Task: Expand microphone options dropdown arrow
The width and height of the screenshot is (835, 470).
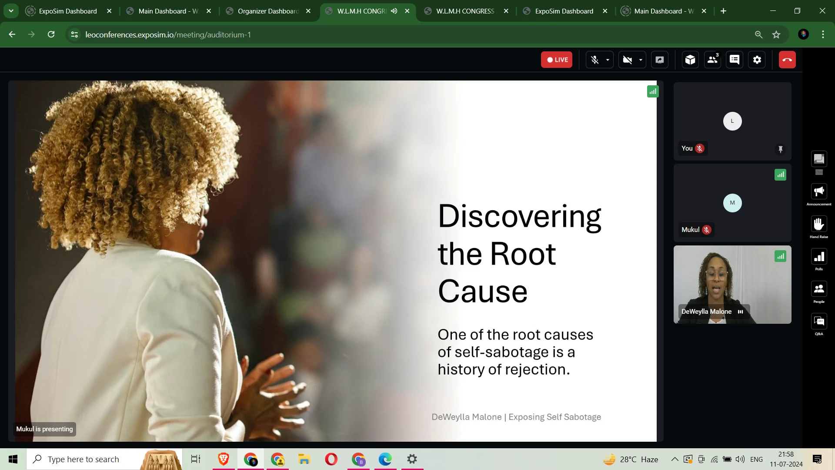Action: tap(608, 60)
